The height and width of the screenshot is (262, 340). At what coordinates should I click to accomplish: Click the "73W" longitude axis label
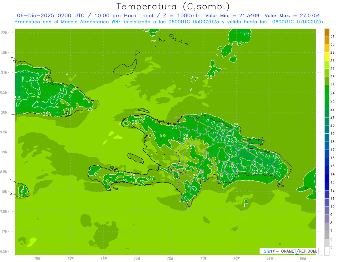(x=137, y=258)
